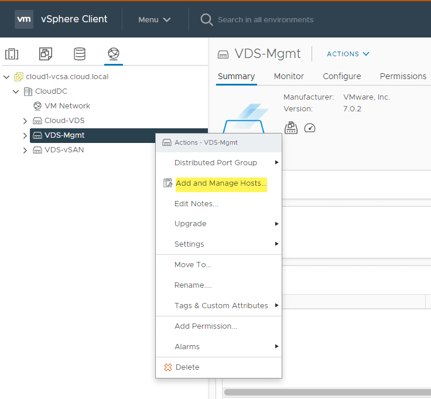This screenshot has width=431, height=399.
Task: Click the VM Network port group icon
Action: [37, 106]
